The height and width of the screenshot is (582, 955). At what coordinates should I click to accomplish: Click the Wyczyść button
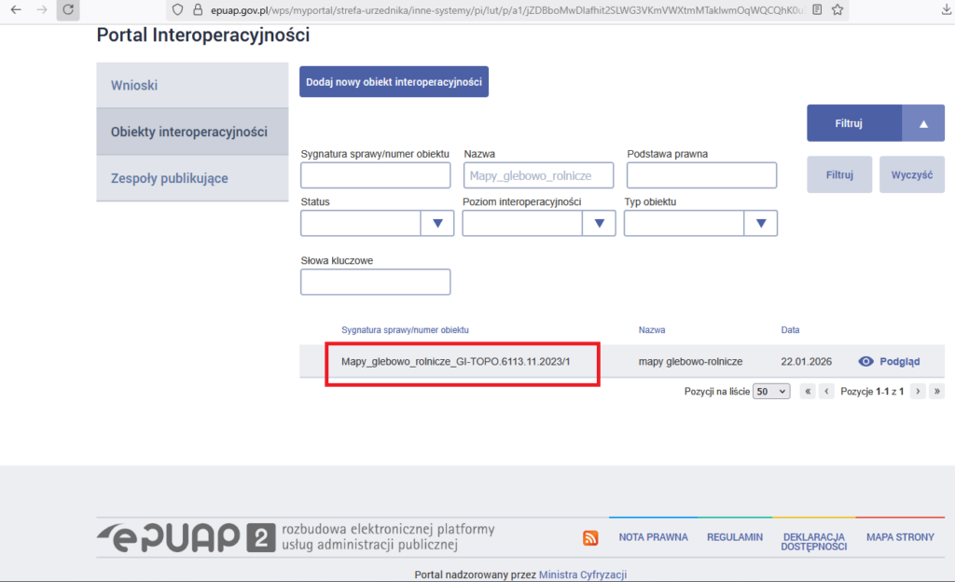[911, 174]
